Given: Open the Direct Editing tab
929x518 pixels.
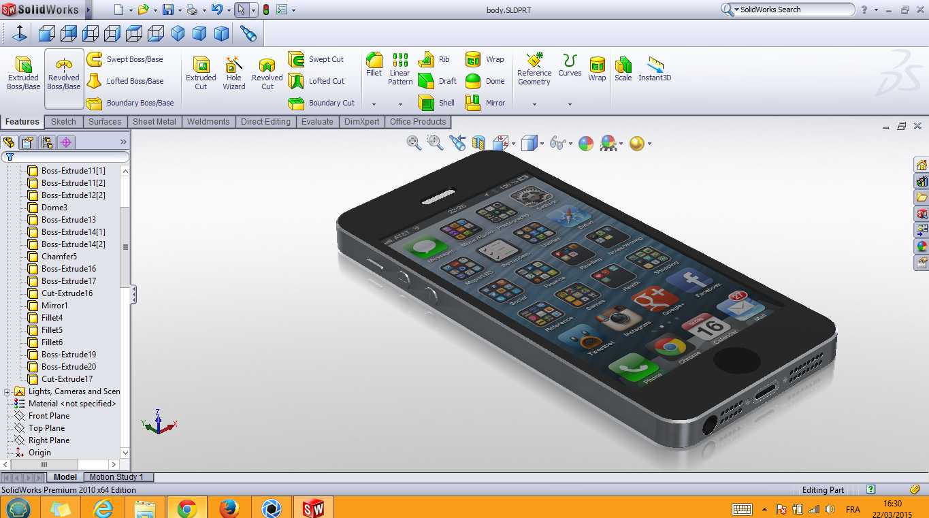Looking at the screenshot, I should [265, 122].
